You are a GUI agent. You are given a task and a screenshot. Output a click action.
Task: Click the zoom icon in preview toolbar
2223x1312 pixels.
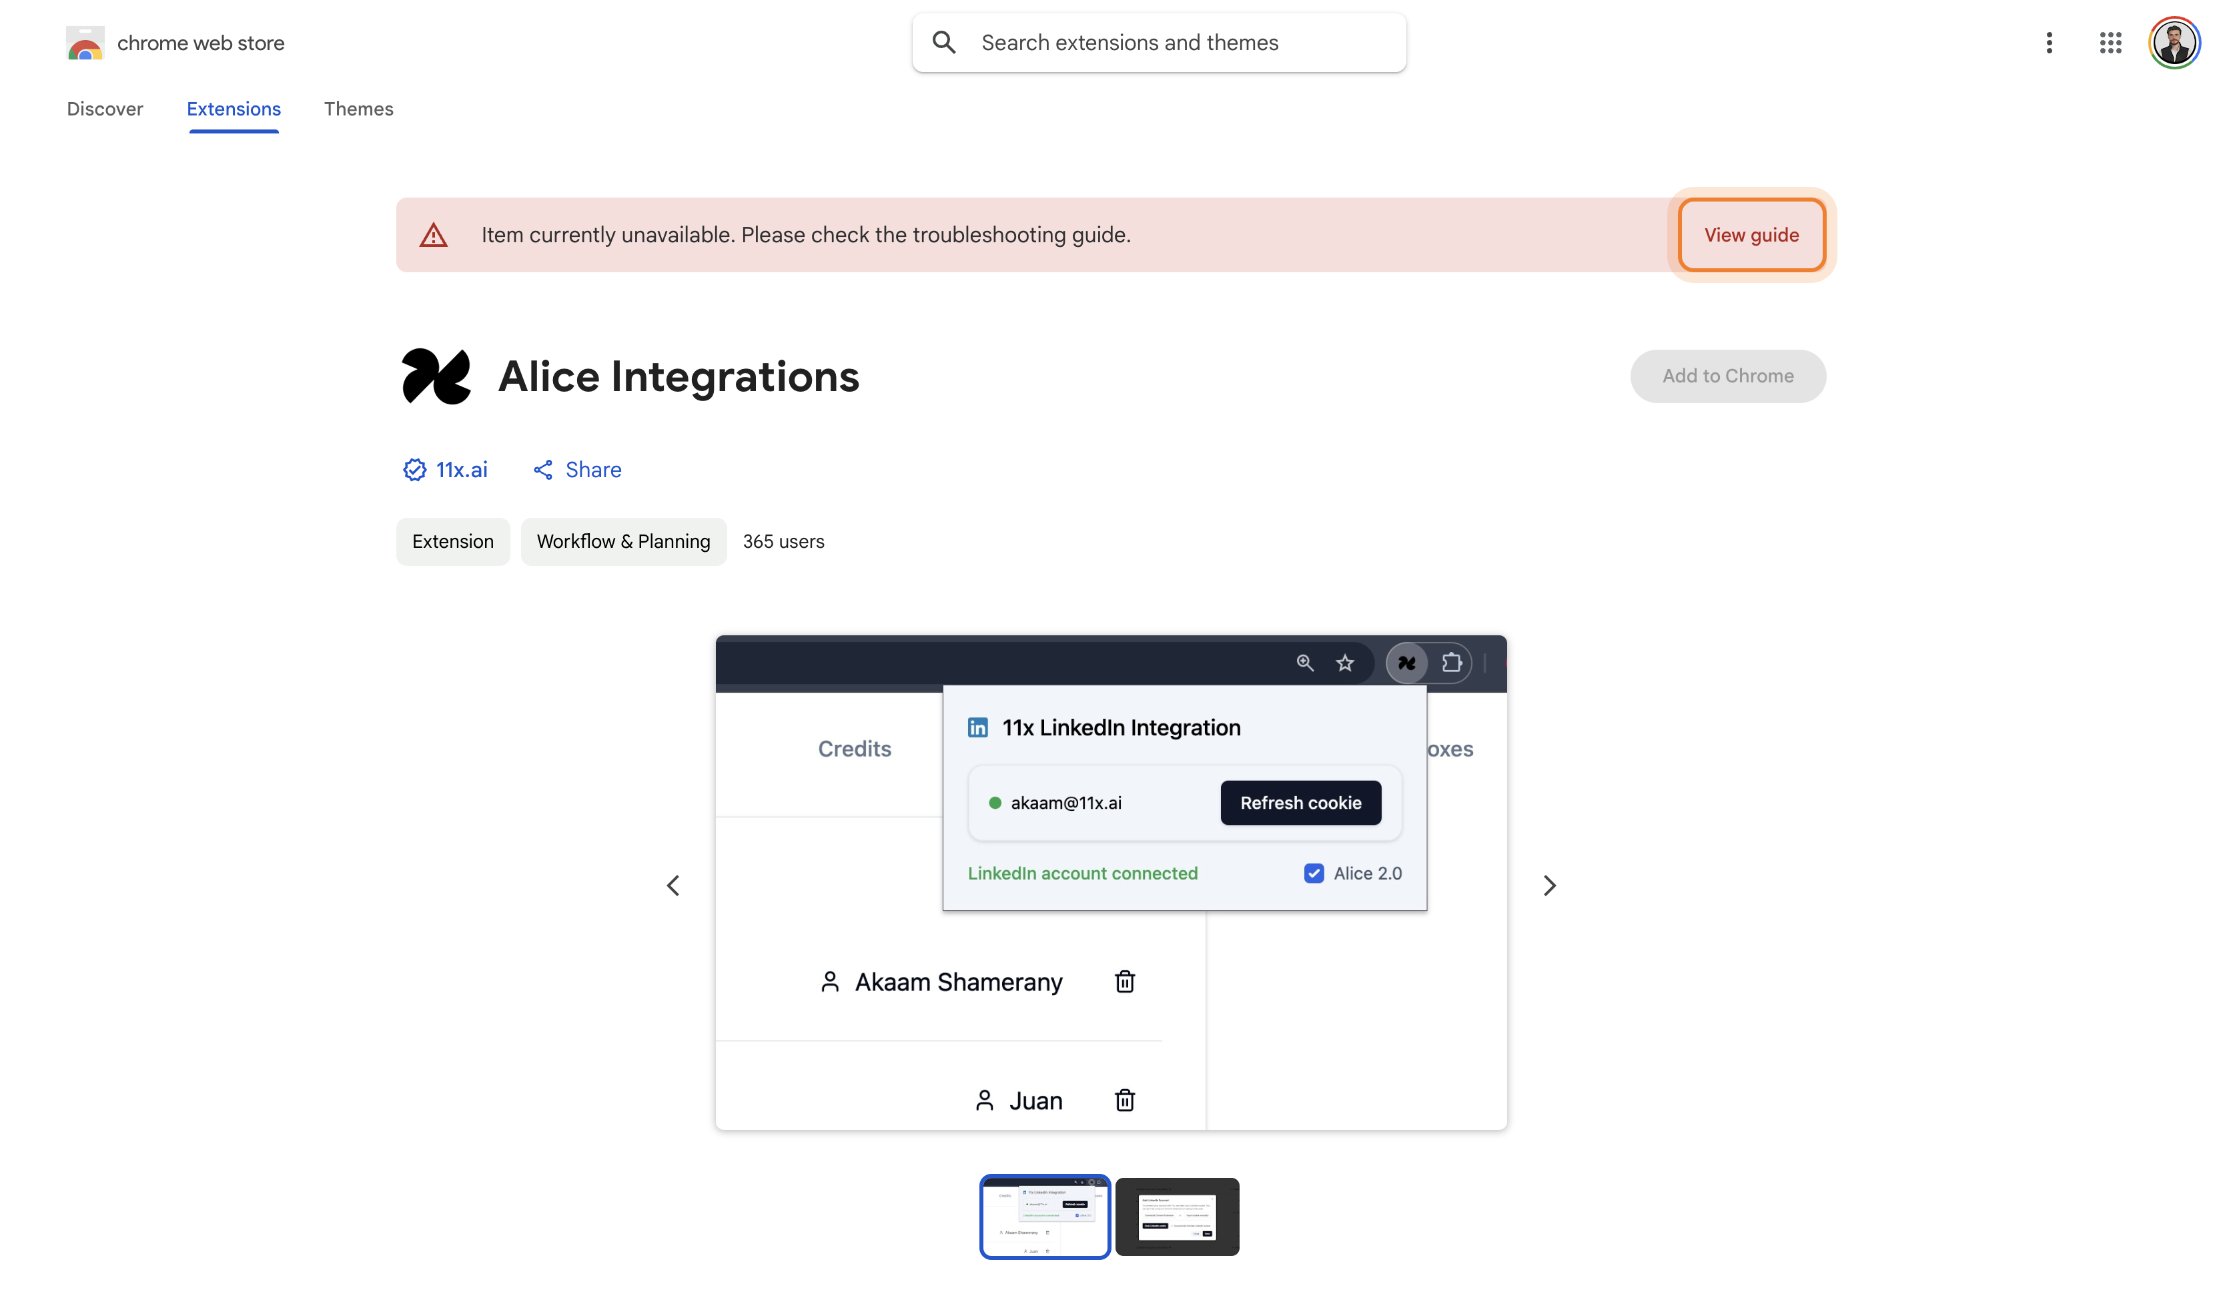pos(1304,662)
